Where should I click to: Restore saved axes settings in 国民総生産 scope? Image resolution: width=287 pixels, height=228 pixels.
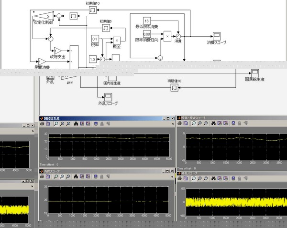[x=88, y=123]
